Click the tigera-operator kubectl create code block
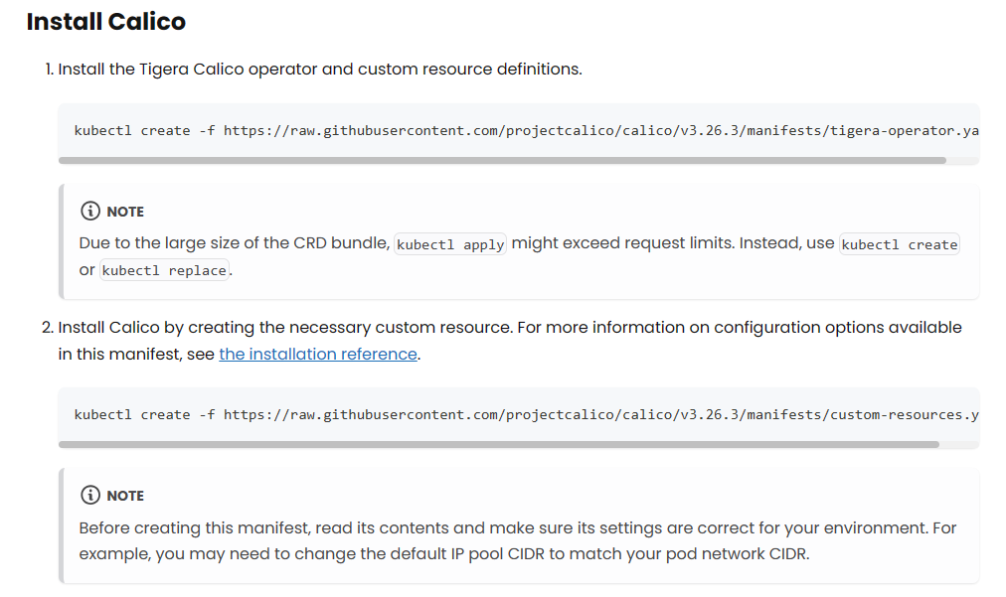This screenshot has height=597, width=1006. [x=518, y=131]
